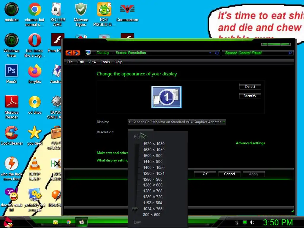Open the File menu

click(x=69, y=62)
